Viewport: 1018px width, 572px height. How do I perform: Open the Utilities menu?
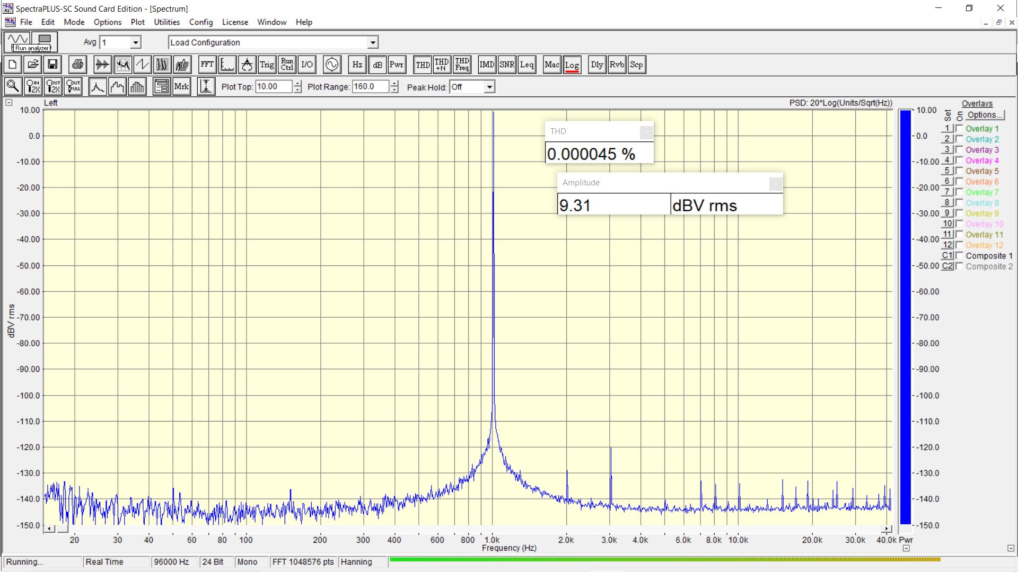pos(166,22)
